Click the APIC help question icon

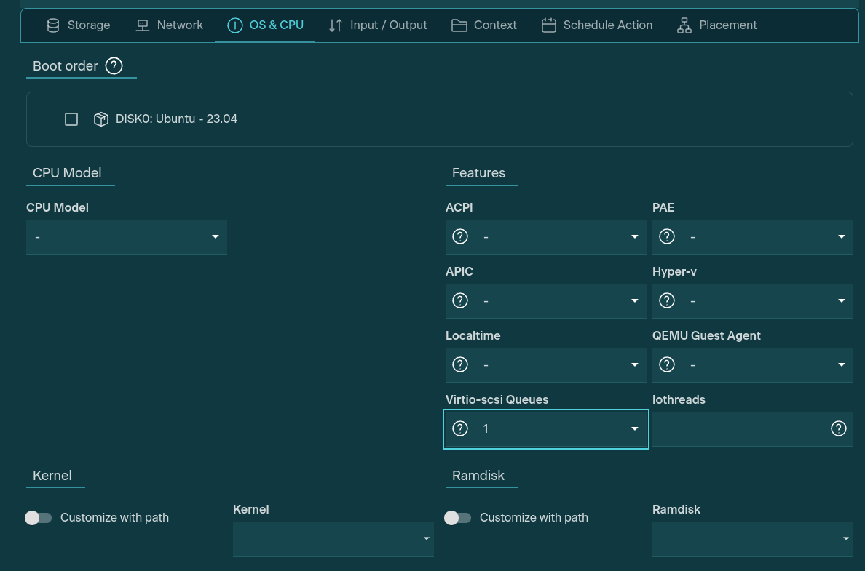(x=460, y=300)
